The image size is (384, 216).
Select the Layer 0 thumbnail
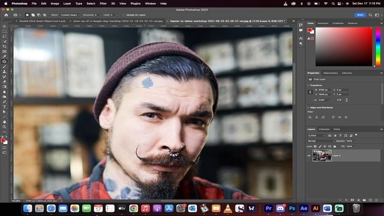point(322,155)
